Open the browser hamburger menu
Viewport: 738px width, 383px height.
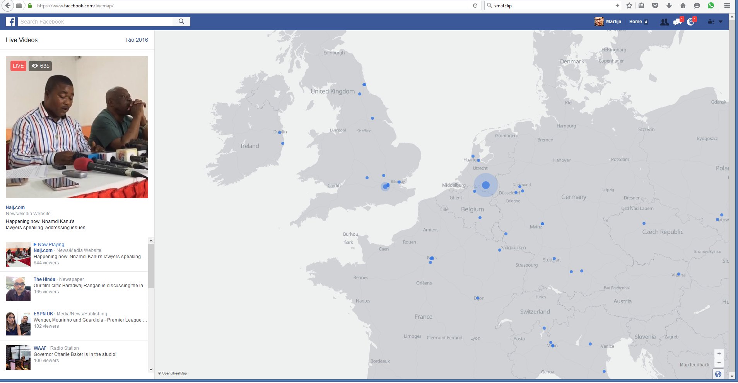pyautogui.click(x=727, y=5)
